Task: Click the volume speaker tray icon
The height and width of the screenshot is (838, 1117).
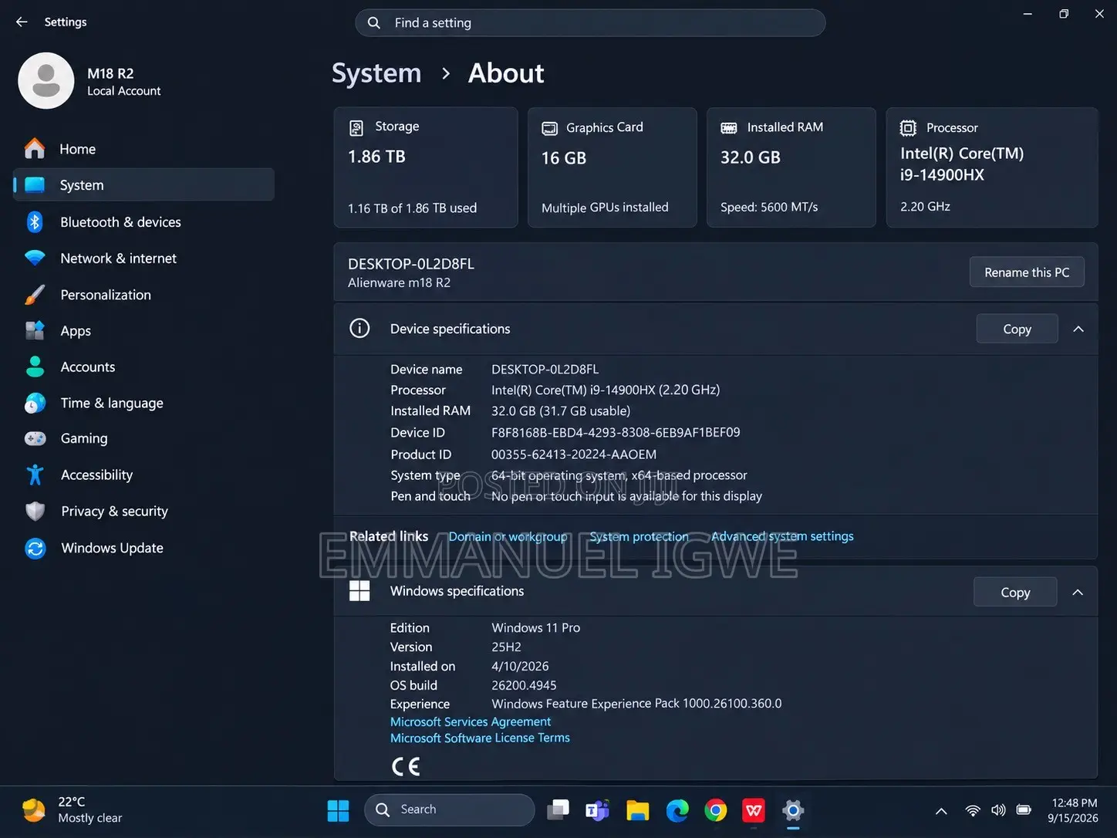Action: coord(998,810)
